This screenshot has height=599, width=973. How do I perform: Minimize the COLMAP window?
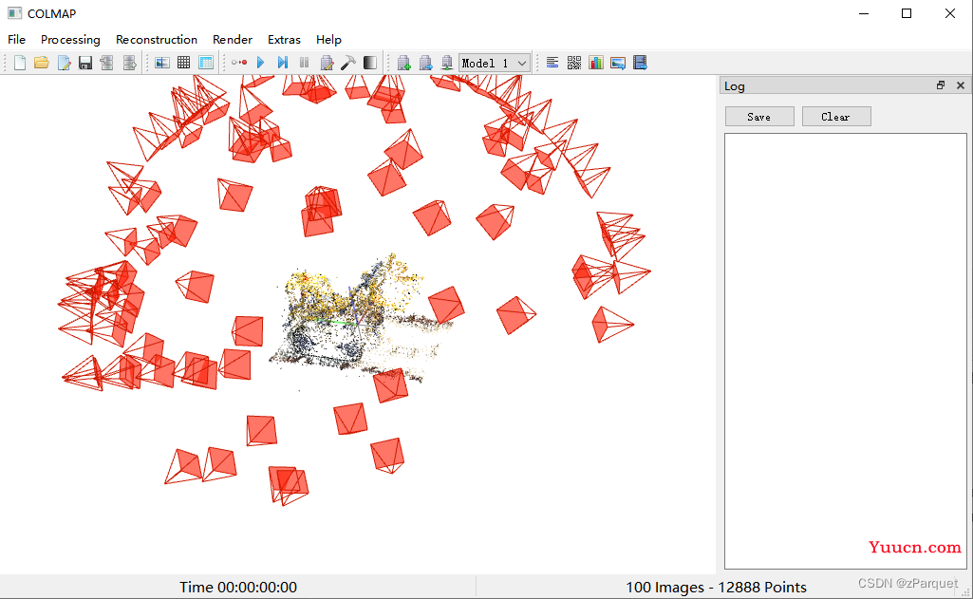click(864, 13)
